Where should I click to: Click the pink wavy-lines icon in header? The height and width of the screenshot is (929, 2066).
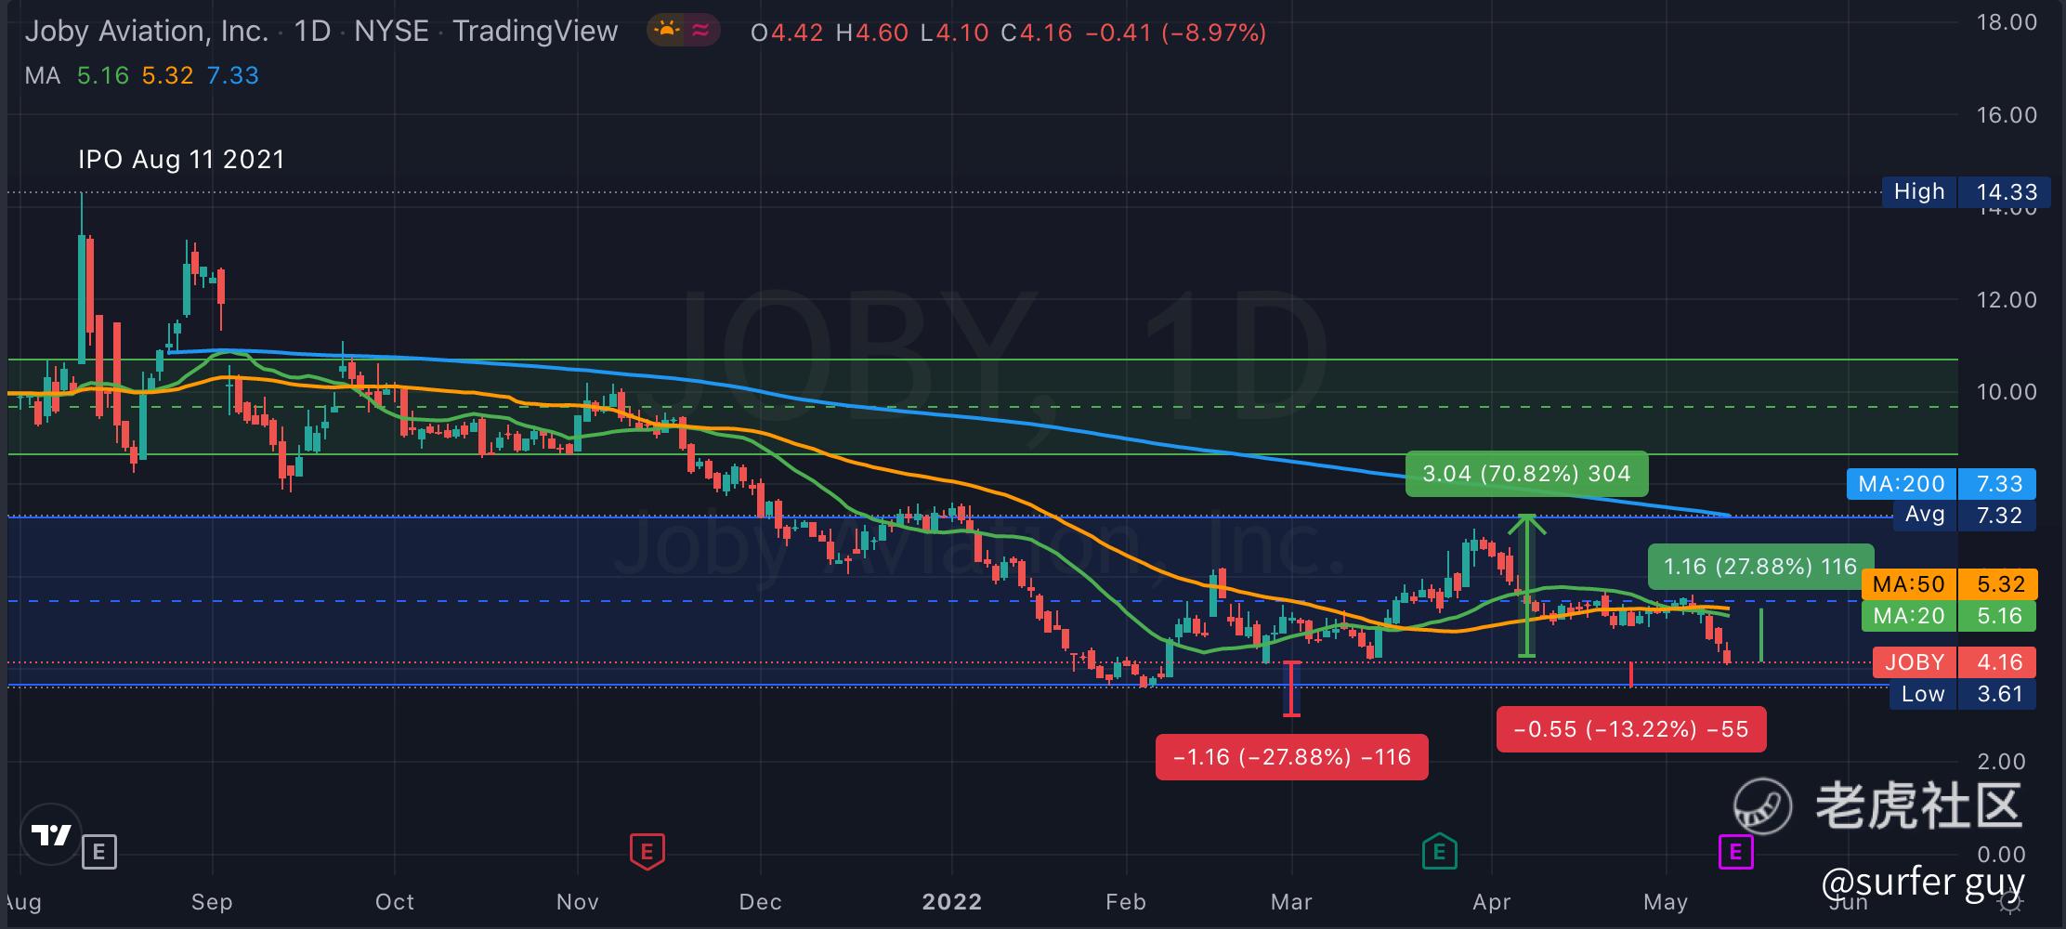tap(701, 31)
